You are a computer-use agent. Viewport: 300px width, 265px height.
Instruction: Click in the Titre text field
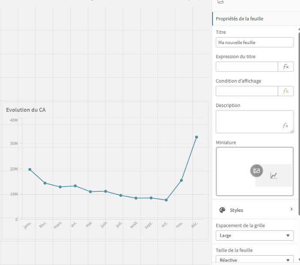(x=255, y=42)
